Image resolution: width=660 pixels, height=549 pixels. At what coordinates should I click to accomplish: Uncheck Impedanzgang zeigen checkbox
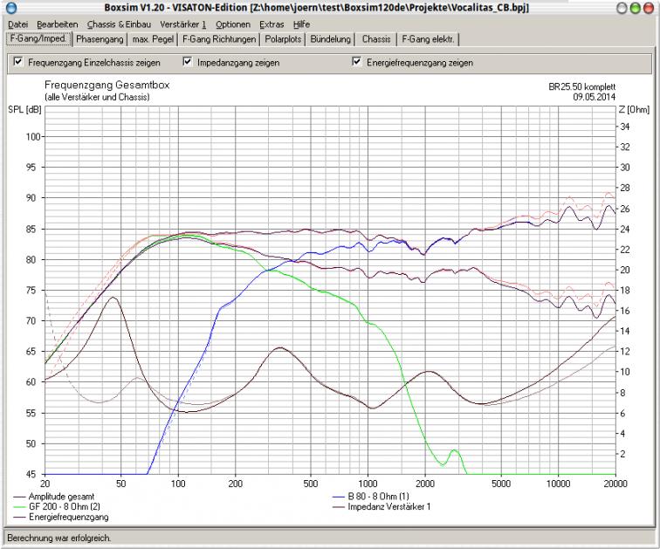[x=188, y=62]
